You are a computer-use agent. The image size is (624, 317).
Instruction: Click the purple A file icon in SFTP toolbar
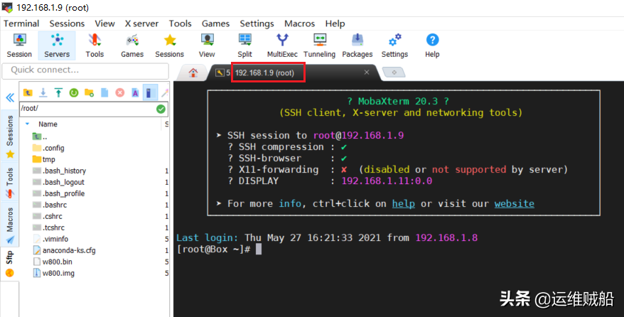click(x=135, y=92)
